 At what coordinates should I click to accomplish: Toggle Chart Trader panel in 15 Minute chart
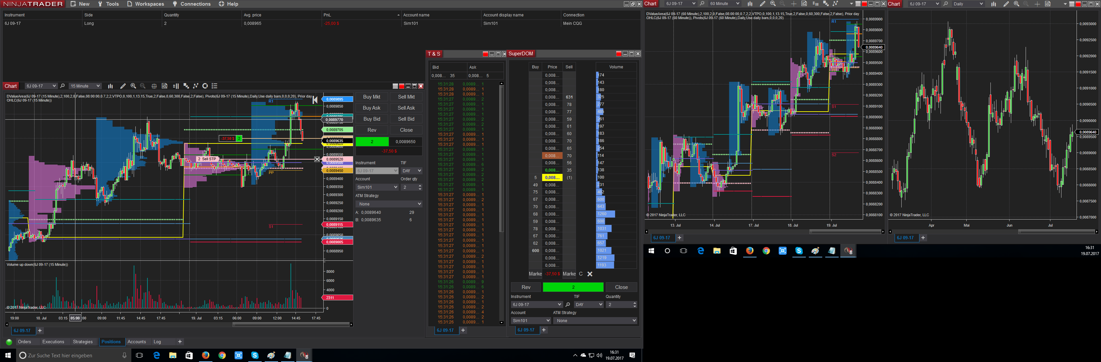176,86
